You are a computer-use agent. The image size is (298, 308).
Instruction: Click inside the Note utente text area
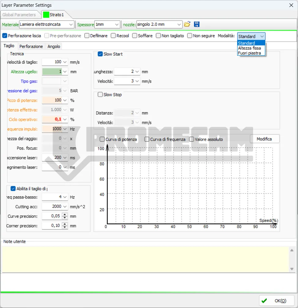(145, 259)
